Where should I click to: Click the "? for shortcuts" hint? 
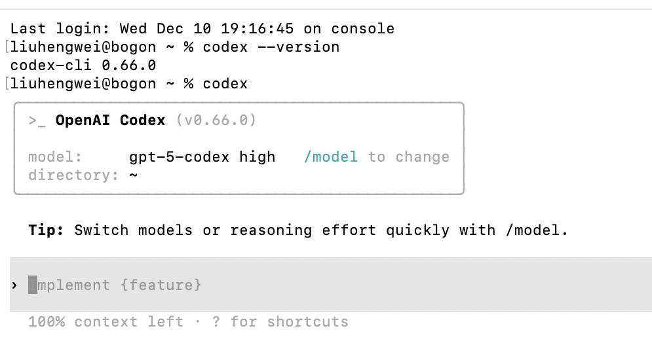click(x=289, y=322)
